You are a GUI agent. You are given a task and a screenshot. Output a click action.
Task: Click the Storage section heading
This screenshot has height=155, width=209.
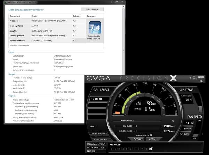[x=11, y=74]
